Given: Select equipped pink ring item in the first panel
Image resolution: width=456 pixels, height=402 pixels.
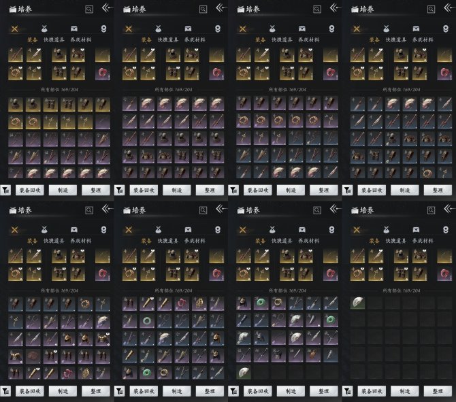Looking at the screenshot, I should point(103,73).
